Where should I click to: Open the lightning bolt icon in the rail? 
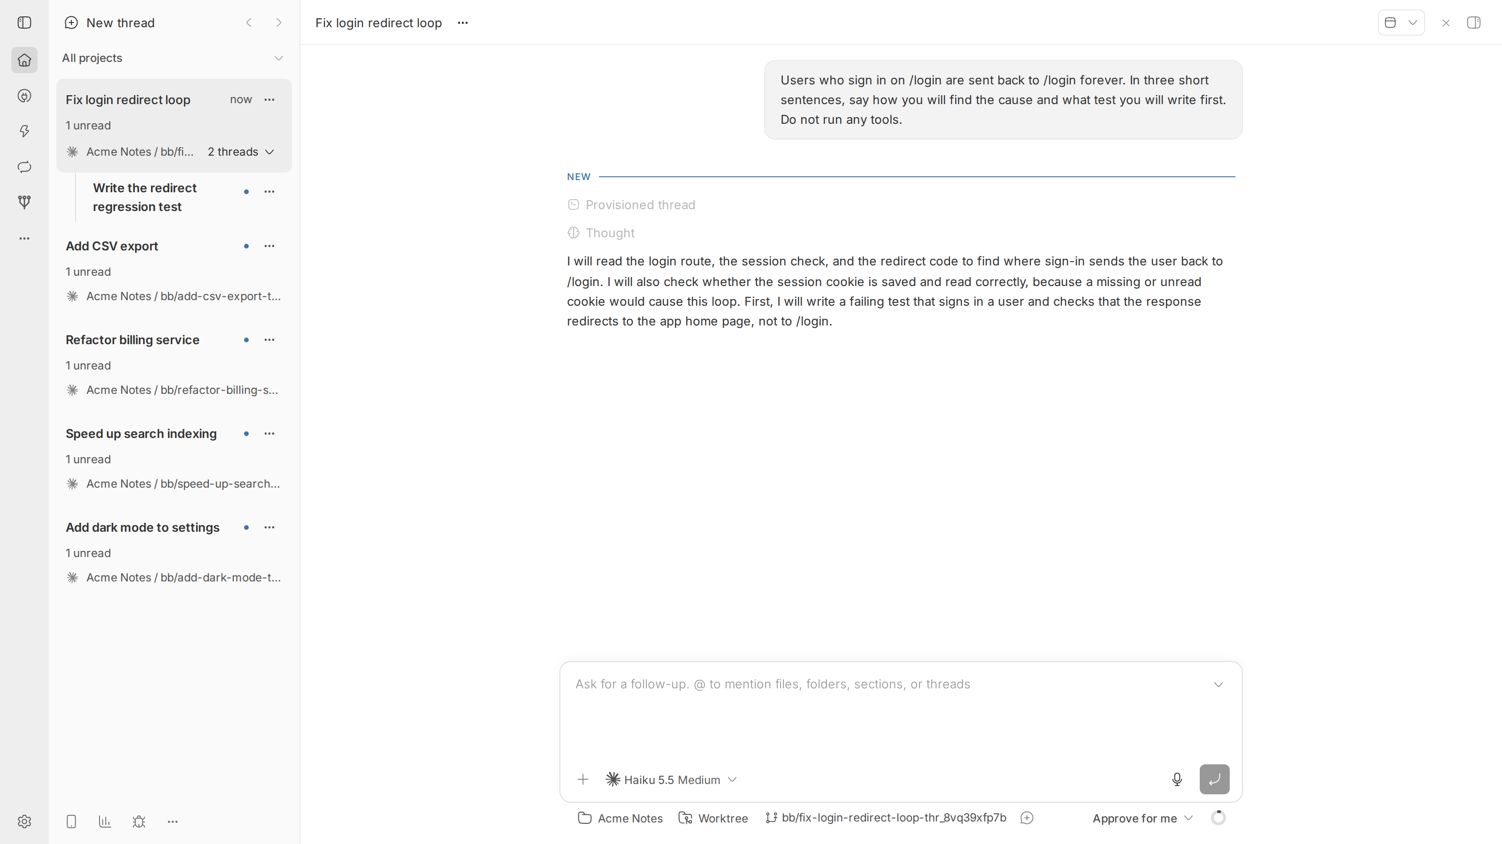click(x=24, y=132)
